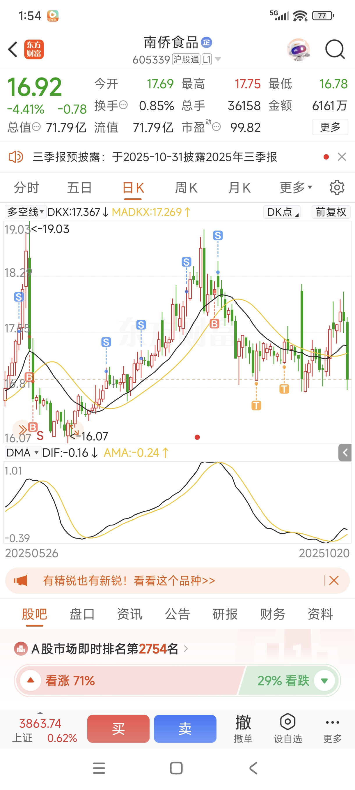Viewport: 355px width, 790px height.
Task: Switch to the 月K chart tab
Action: (239, 188)
